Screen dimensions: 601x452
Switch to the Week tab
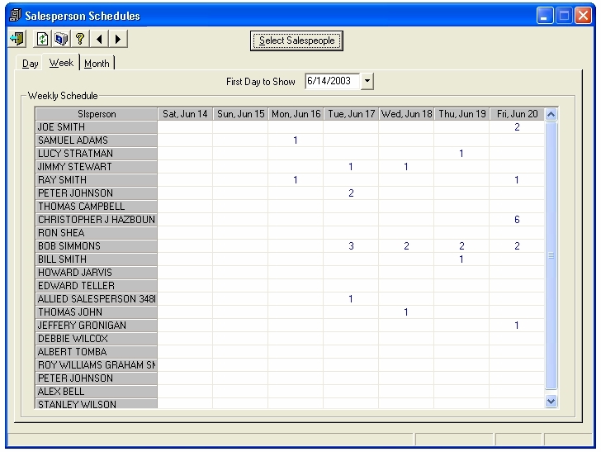point(61,63)
